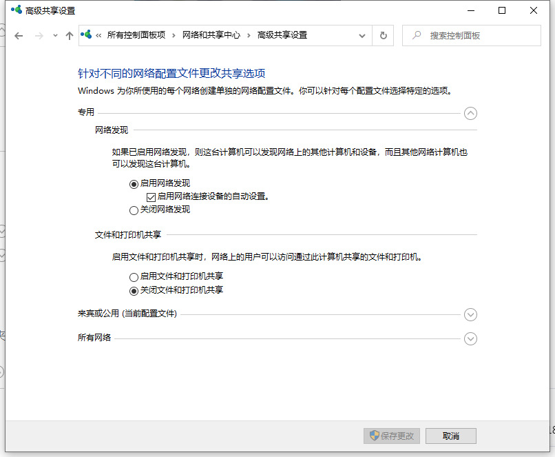Click the window title bar app icon
Screen dimensions: 555x457
15,10
